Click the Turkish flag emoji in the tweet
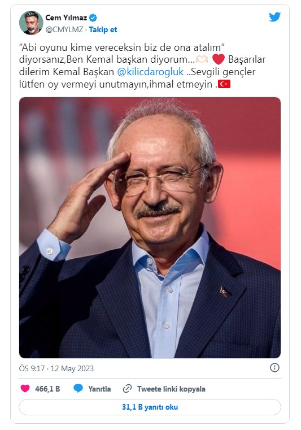Screen dimensions: 301x430 [x=224, y=84]
